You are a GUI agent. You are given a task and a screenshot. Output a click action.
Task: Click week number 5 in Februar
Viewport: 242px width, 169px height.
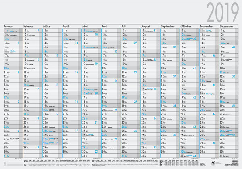coord(38,31)
